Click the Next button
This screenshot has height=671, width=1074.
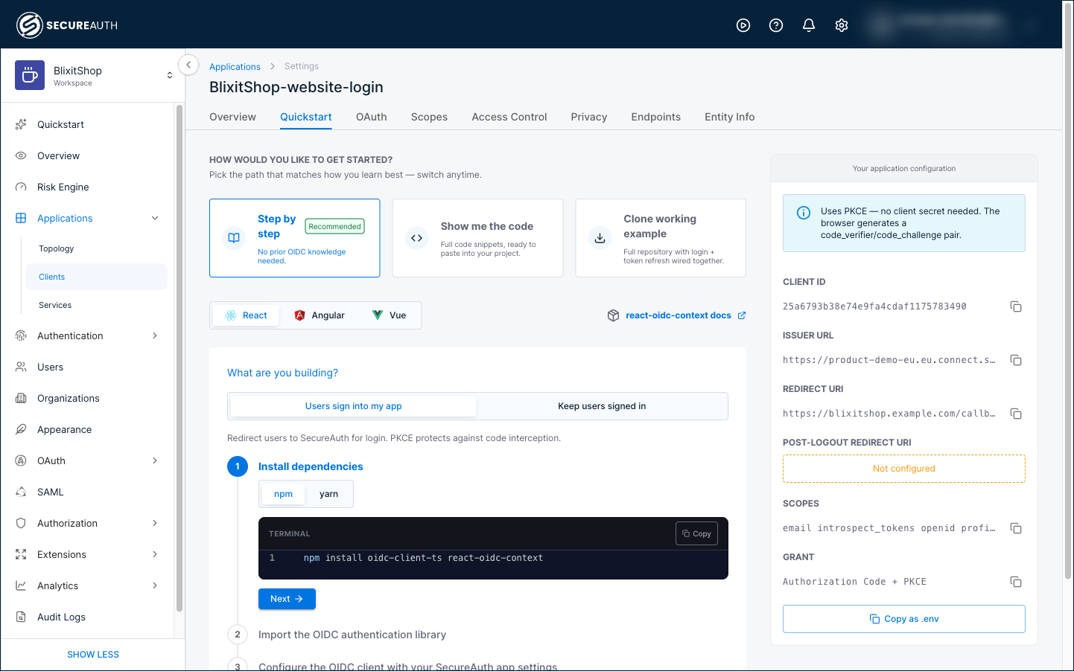click(x=287, y=599)
